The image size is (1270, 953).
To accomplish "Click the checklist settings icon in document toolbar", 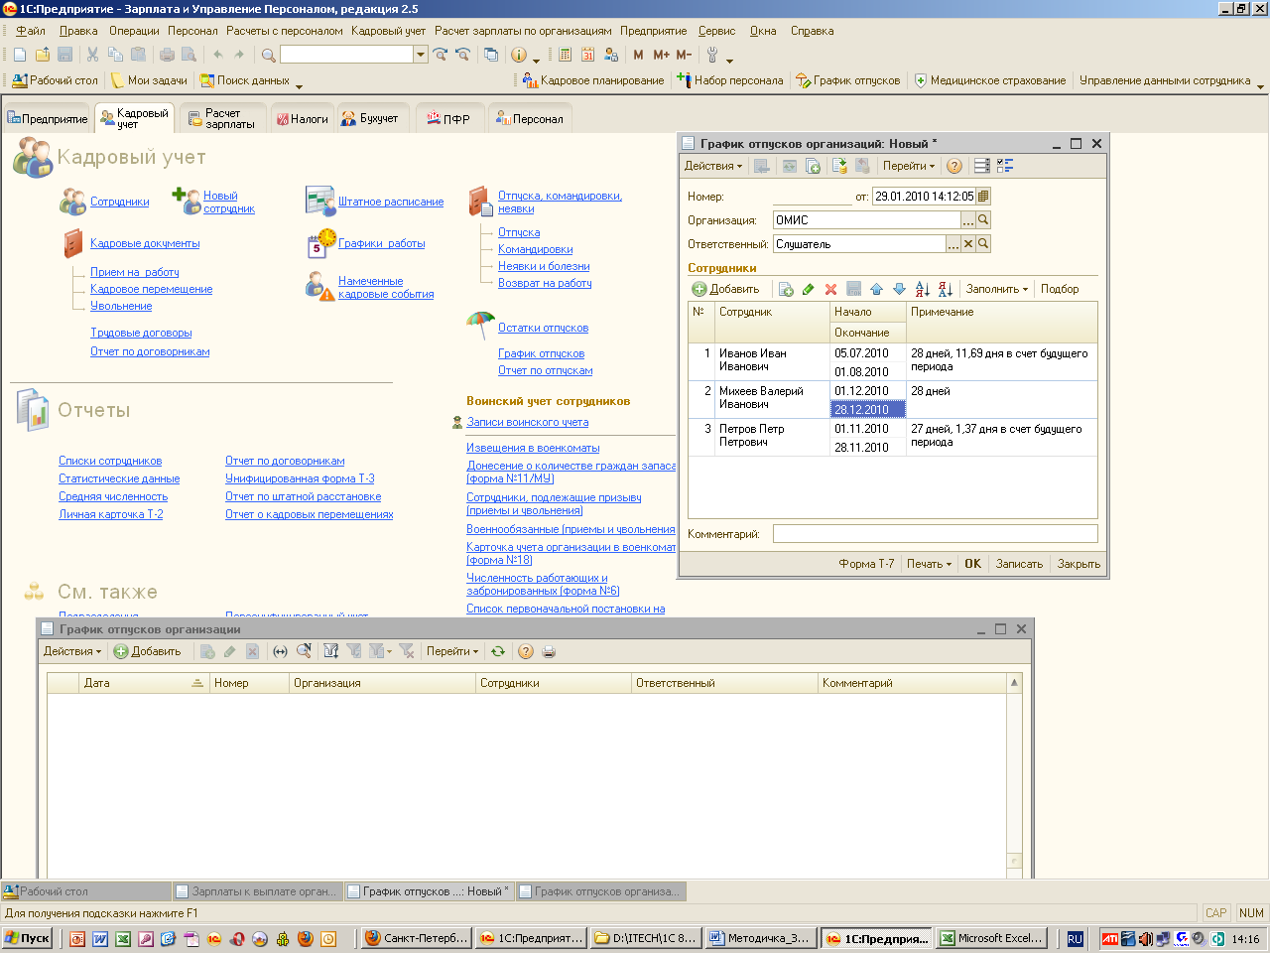I will coord(1005,166).
